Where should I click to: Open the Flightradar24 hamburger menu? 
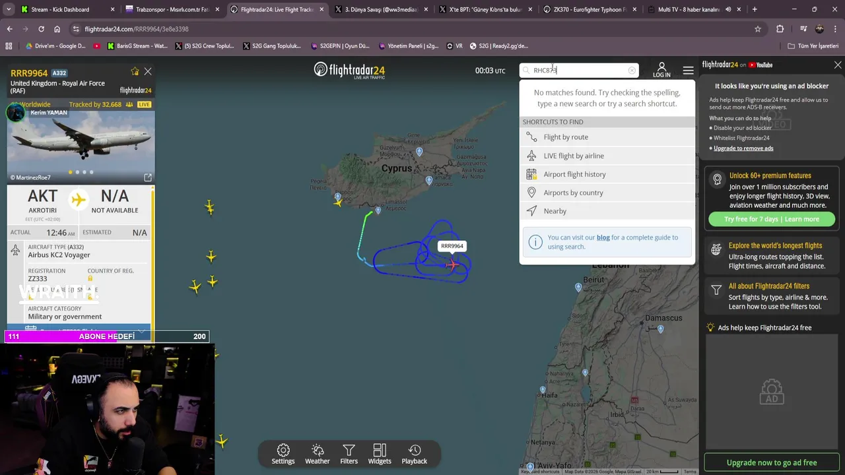(x=688, y=71)
